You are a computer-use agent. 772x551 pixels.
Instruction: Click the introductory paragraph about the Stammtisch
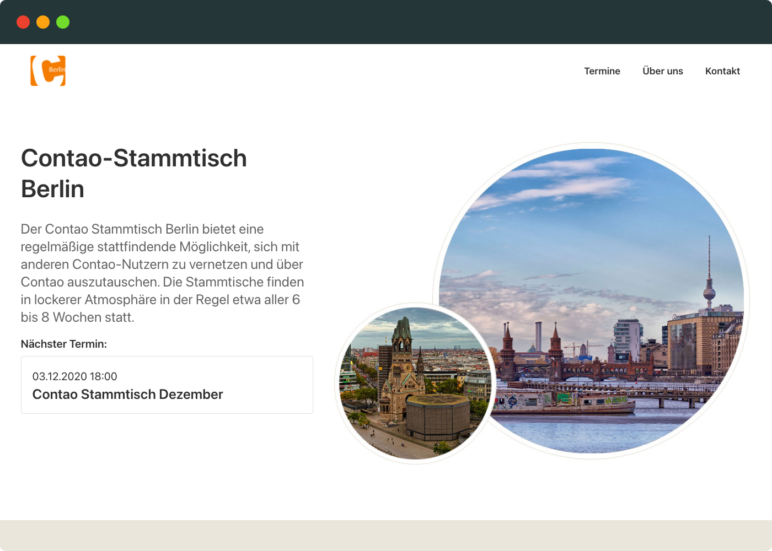coord(162,273)
